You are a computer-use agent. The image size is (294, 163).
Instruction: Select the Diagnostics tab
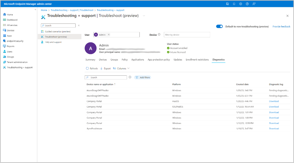point(218,60)
